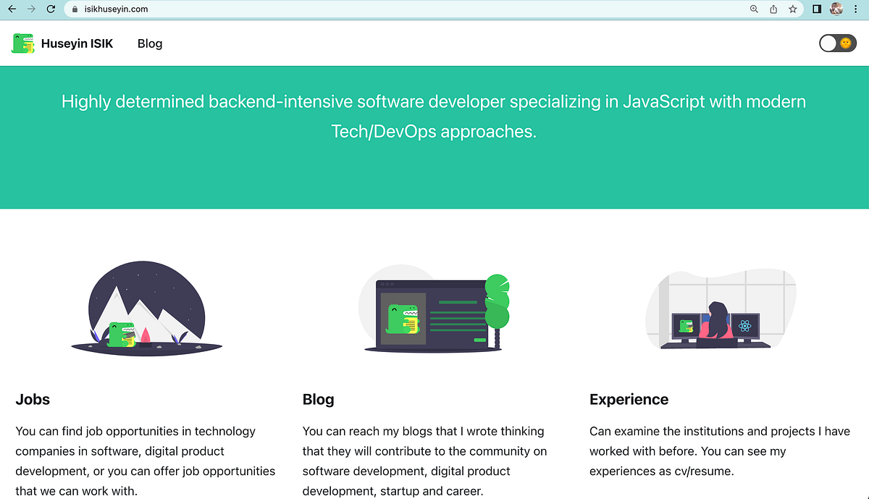Screen dimensions: 869x499
Task: Open the browser share menu icon
Action: (x=773, y=9)
